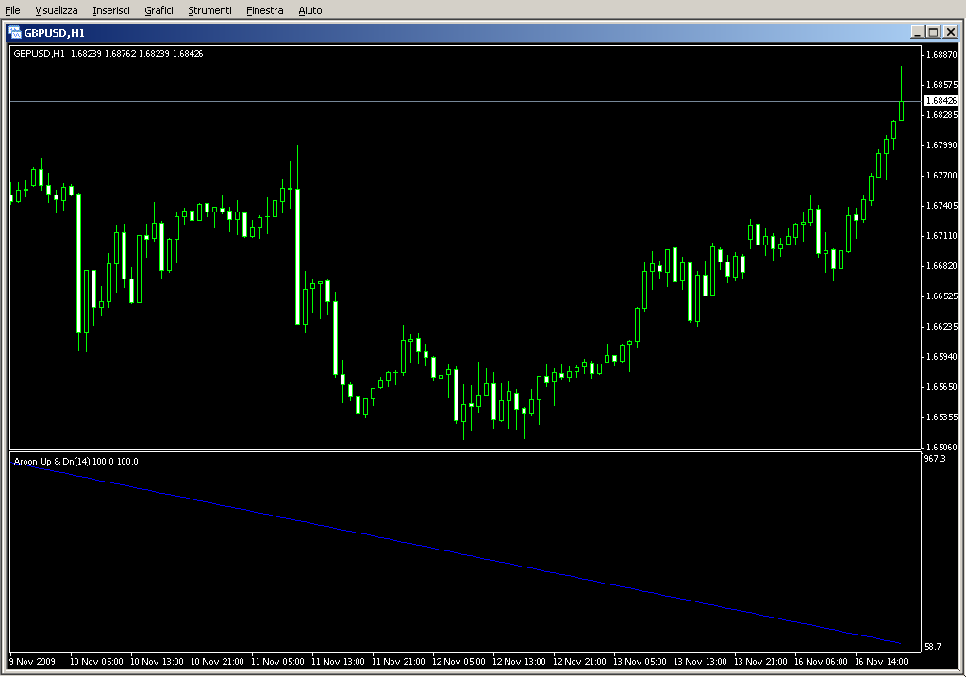966x677 pixels.
Task: Click the 13 Nov 05:00 time axis label
Action: coord(640,661)
